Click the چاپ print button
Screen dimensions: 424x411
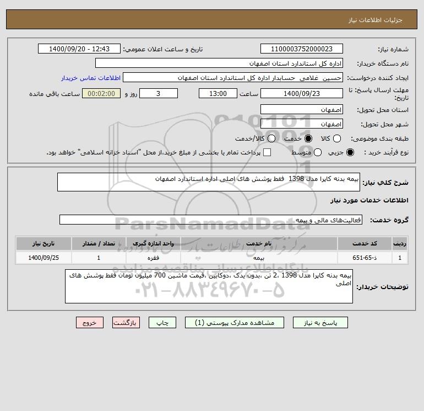162,323
